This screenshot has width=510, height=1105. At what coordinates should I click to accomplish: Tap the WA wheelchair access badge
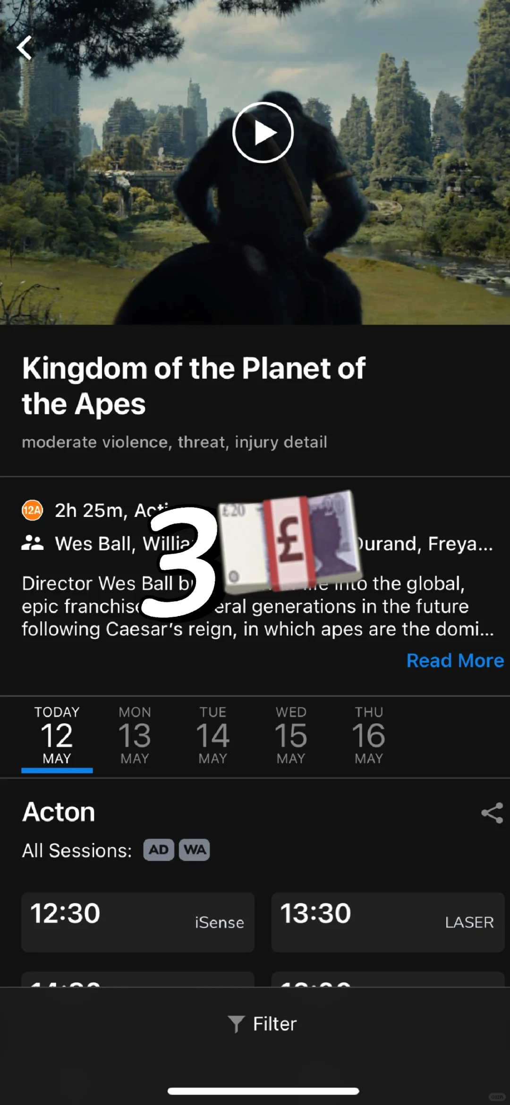point(195,850)
